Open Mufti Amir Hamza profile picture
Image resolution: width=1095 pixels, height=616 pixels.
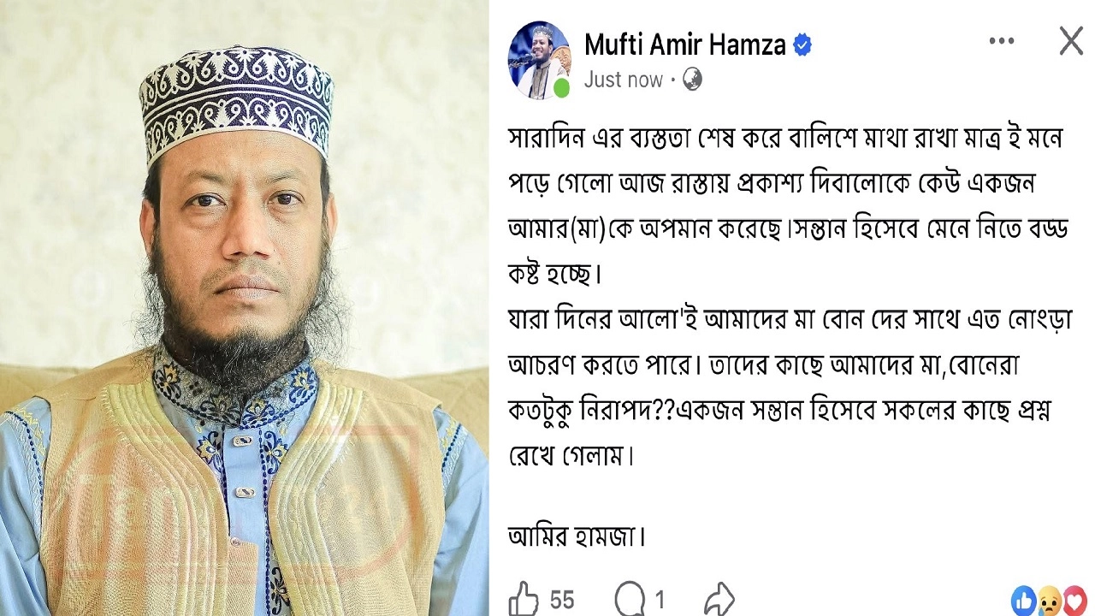(539, 60)
